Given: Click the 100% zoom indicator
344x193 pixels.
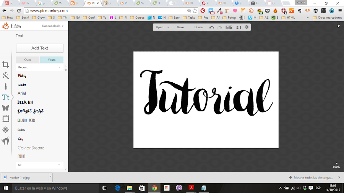Looking at the screenshot, I should point(336,167).
